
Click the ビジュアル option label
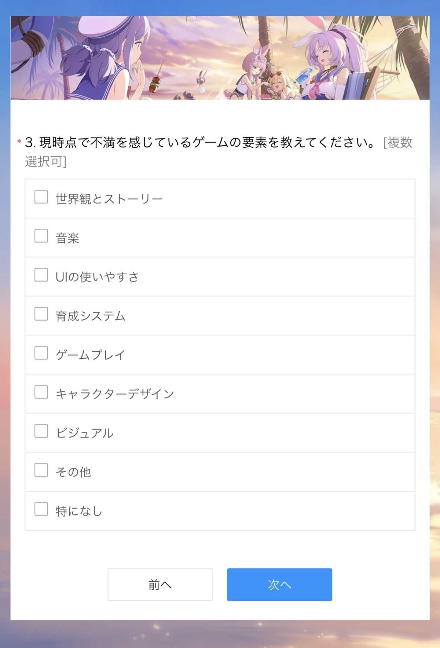pos(85,433)
